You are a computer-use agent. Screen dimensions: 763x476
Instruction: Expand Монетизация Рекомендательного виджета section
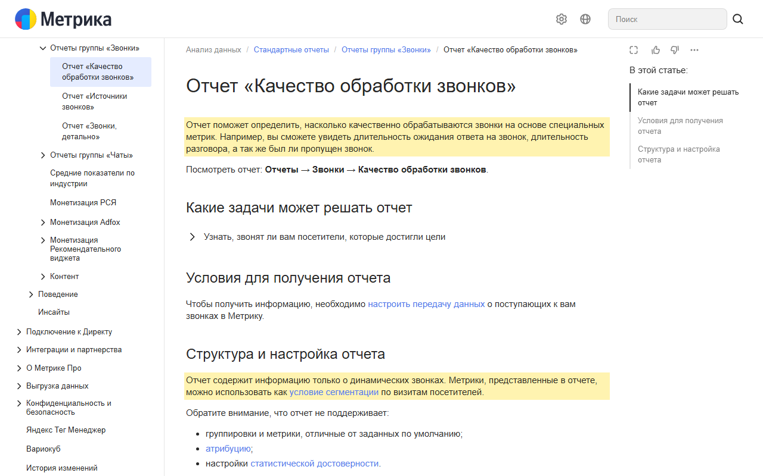tap(43, 240)
